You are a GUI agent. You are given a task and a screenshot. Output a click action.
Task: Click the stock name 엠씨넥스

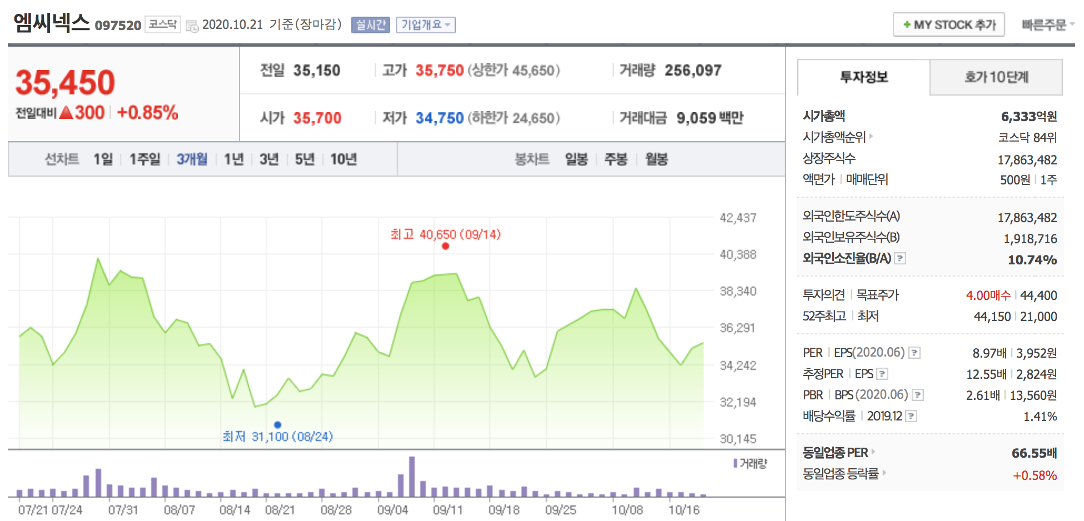click(x=51, y=23)
